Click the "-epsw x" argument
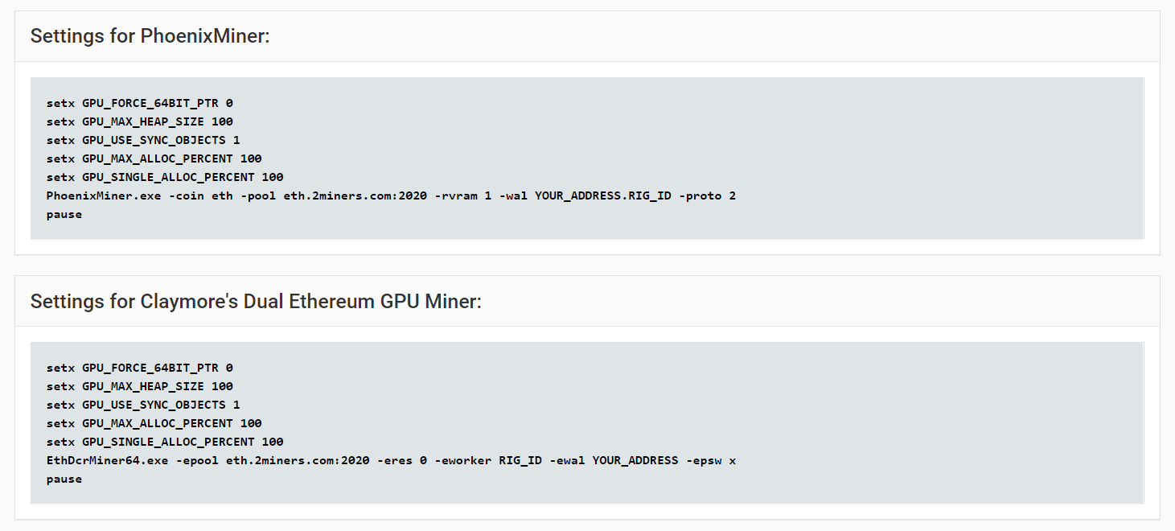This screenshot has width=1175, height=531. 711,460
